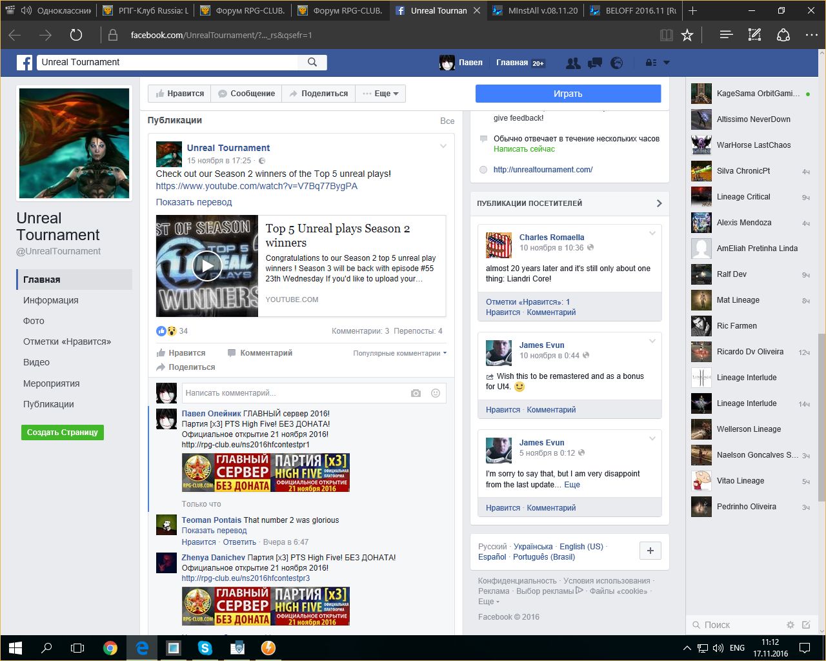Click the blue Играть button
The height and width of the screenshot is (661, 826).
click(568, 94)
